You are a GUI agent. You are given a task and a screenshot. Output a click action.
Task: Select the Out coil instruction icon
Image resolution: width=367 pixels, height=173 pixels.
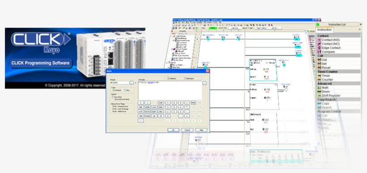[319, 60]
